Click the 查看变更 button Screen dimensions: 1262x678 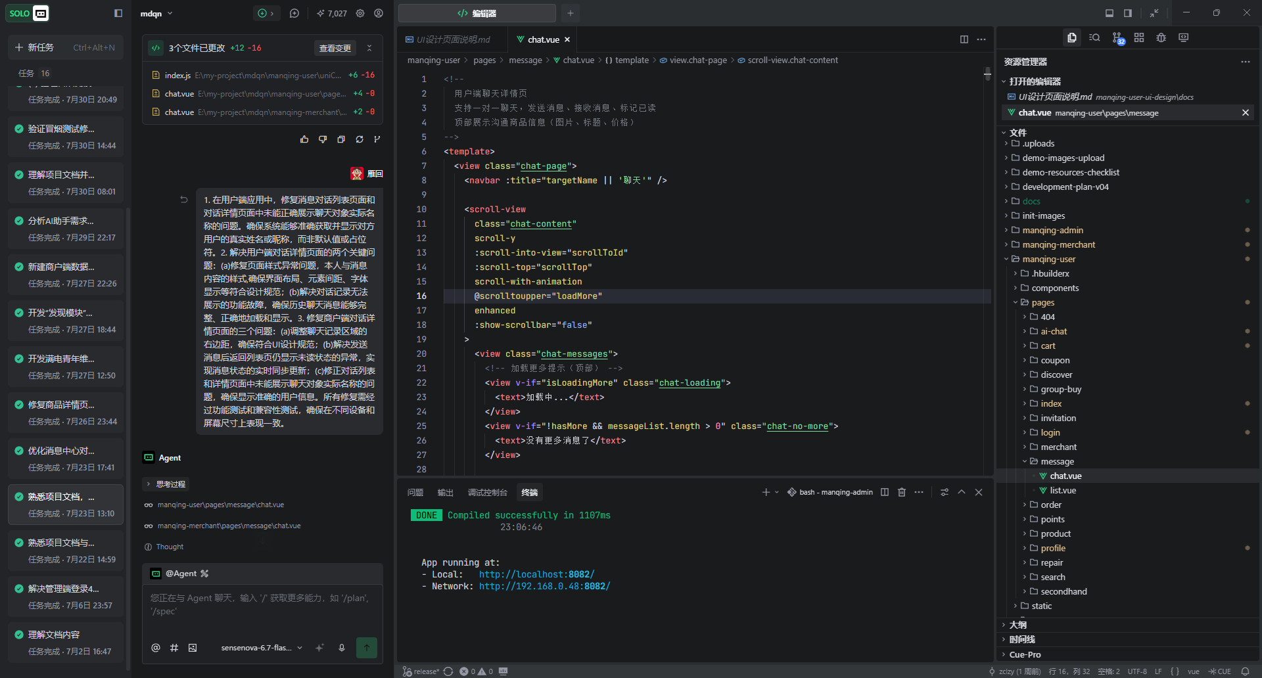(335, 48)
